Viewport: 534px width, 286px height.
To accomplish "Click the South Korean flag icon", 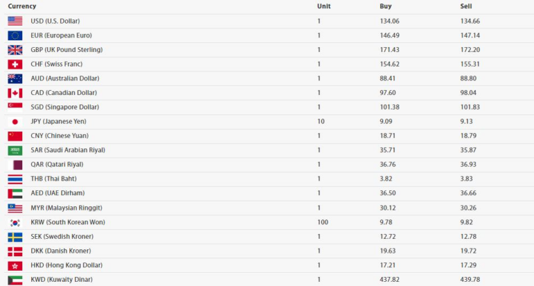I will pos(15,222).
